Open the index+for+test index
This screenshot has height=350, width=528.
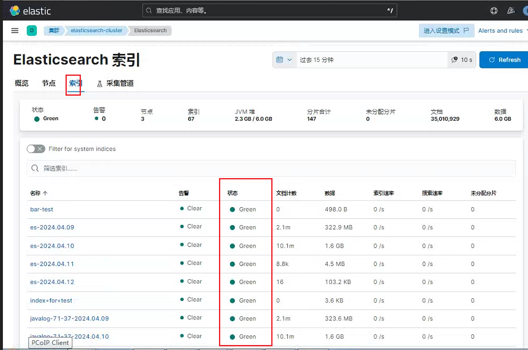tap(51, 300)
